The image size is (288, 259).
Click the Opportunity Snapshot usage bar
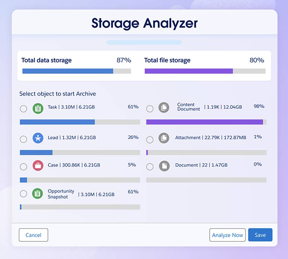[x=80, y=207]
